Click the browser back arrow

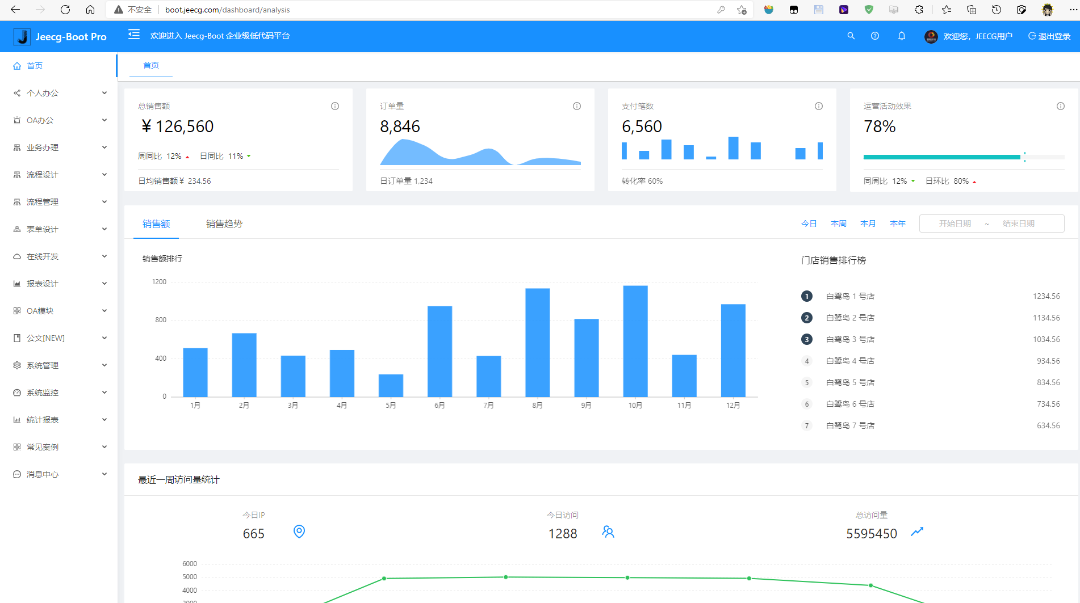click(15, 10)
